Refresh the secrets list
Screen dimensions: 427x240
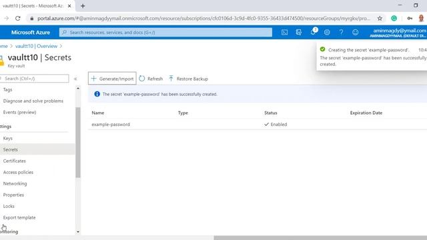[151, 79]
